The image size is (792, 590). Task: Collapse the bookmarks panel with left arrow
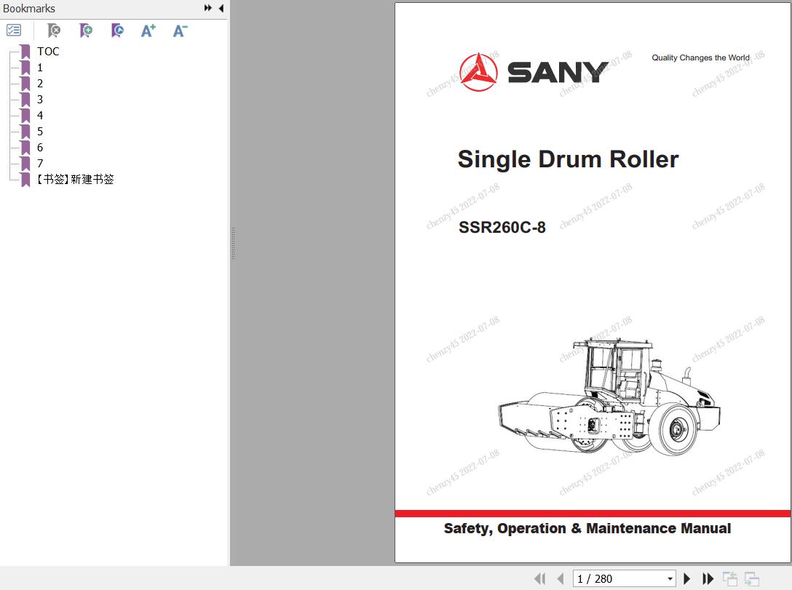221,8
